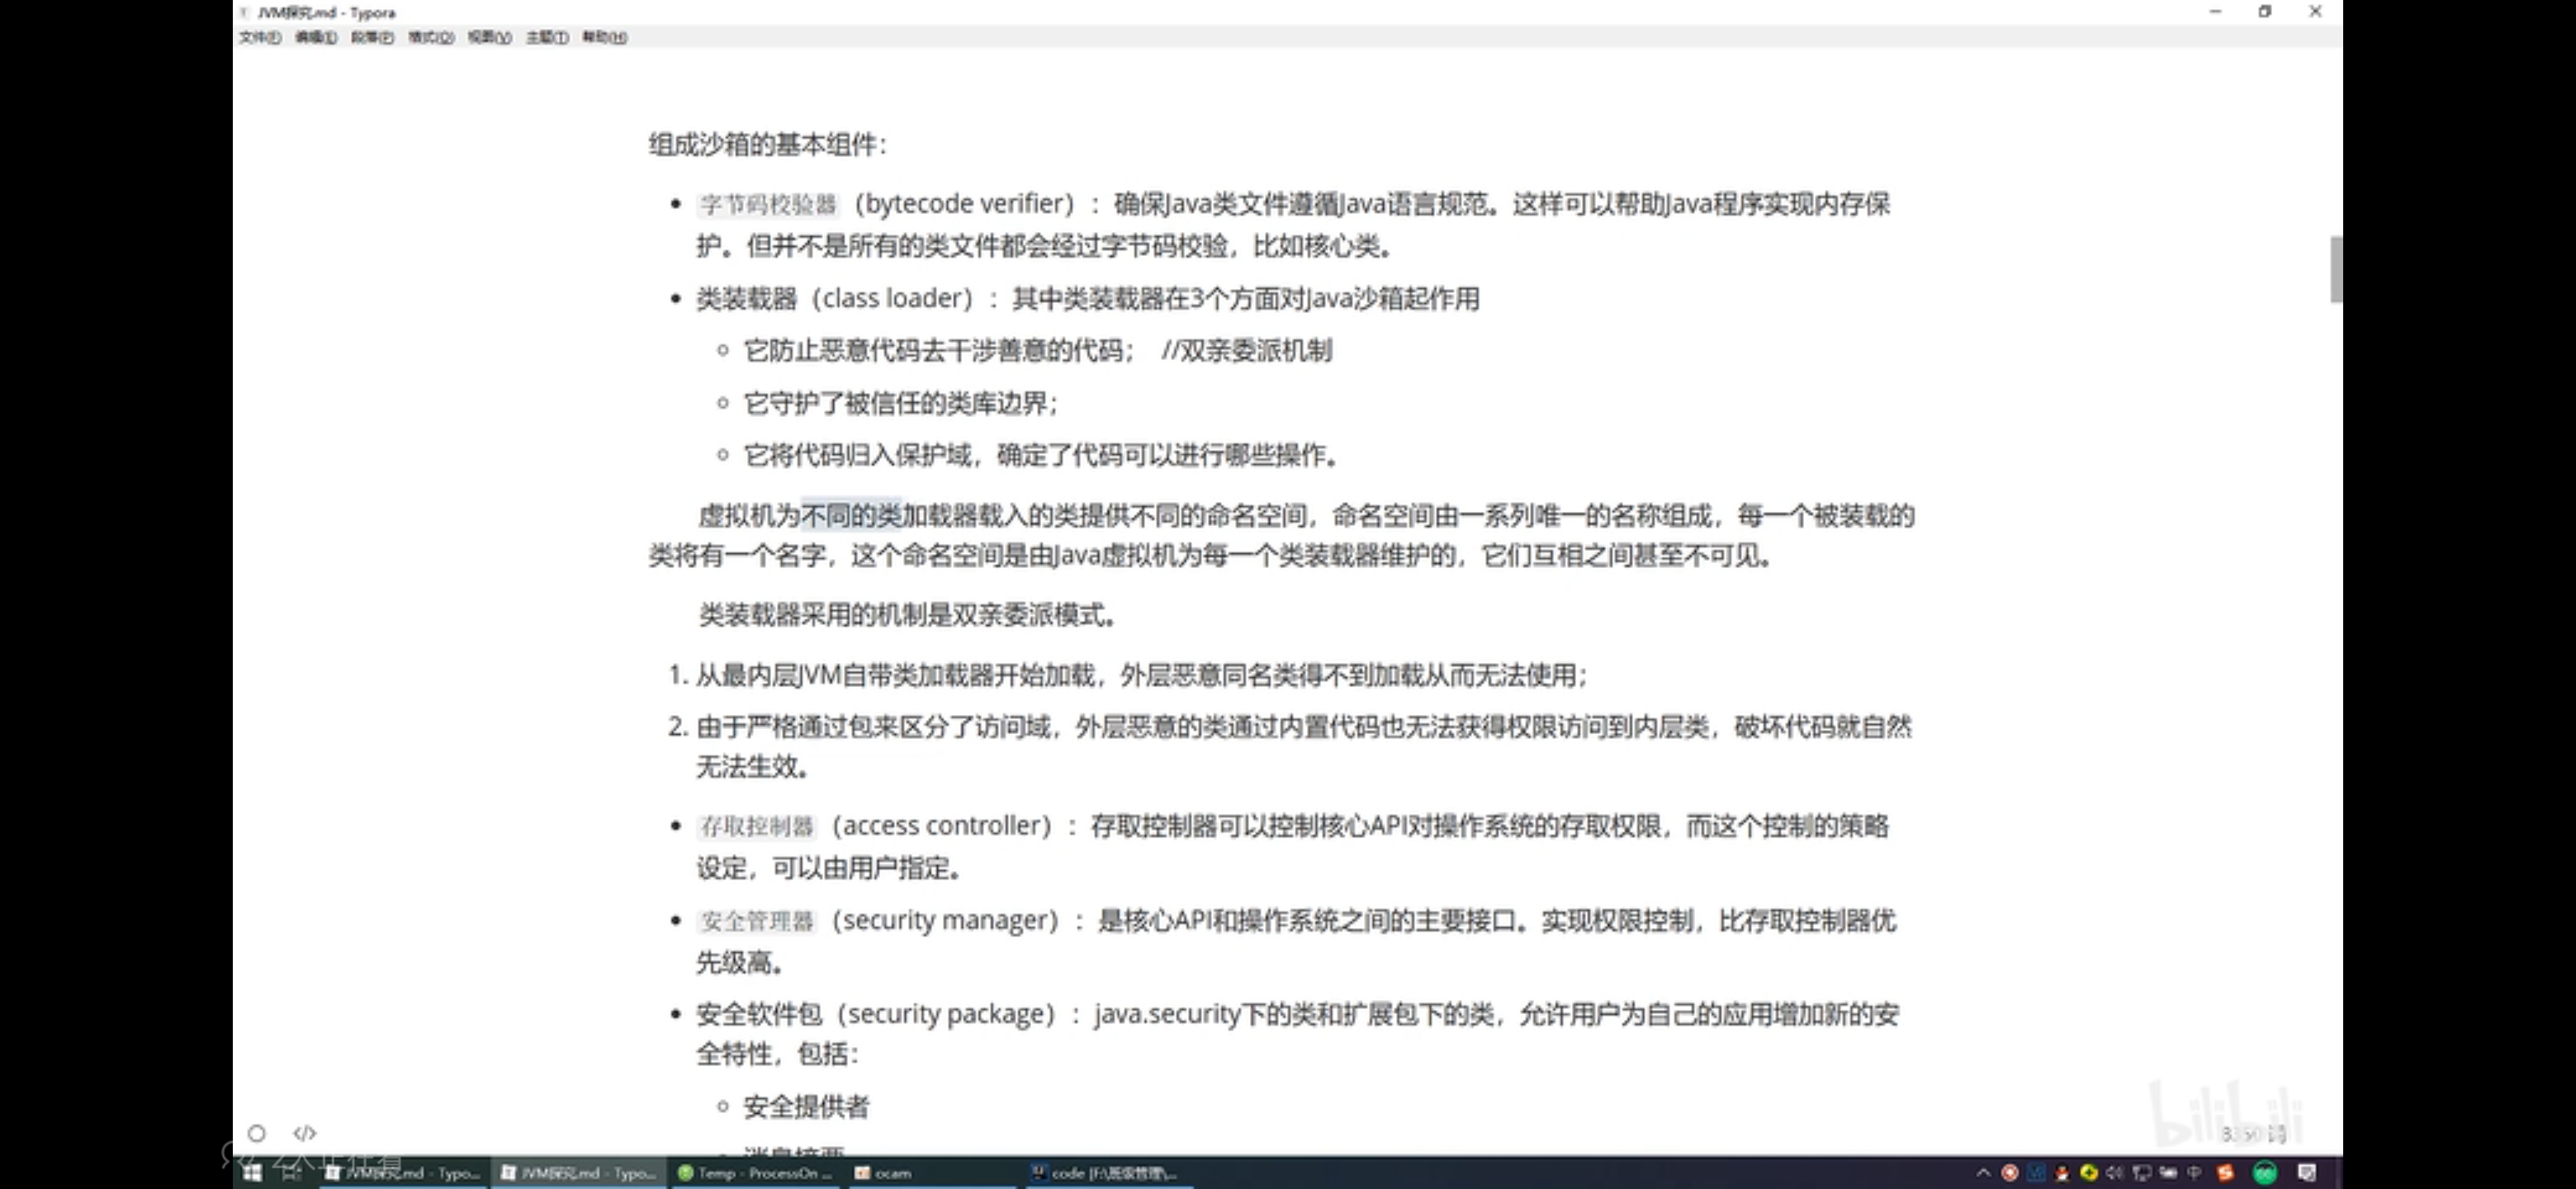The width and height of the screenshot is (2576, 1189).
Task: Open the notification center icon
Action: tap(2308, 1172)
